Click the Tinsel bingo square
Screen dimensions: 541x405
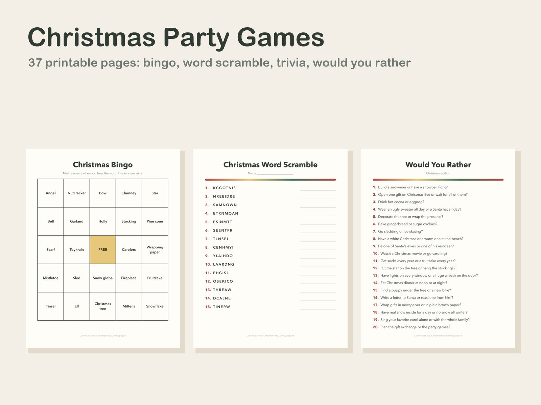[51, 306]
